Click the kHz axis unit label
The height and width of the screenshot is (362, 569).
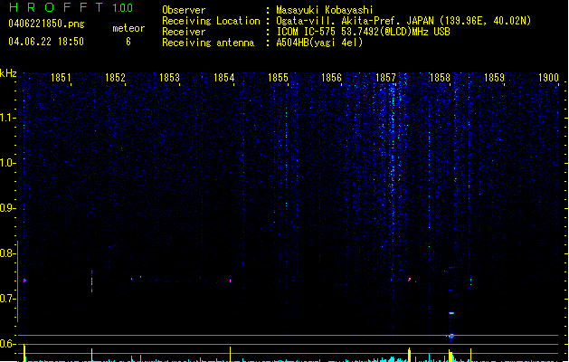click(x=8, y=73)
